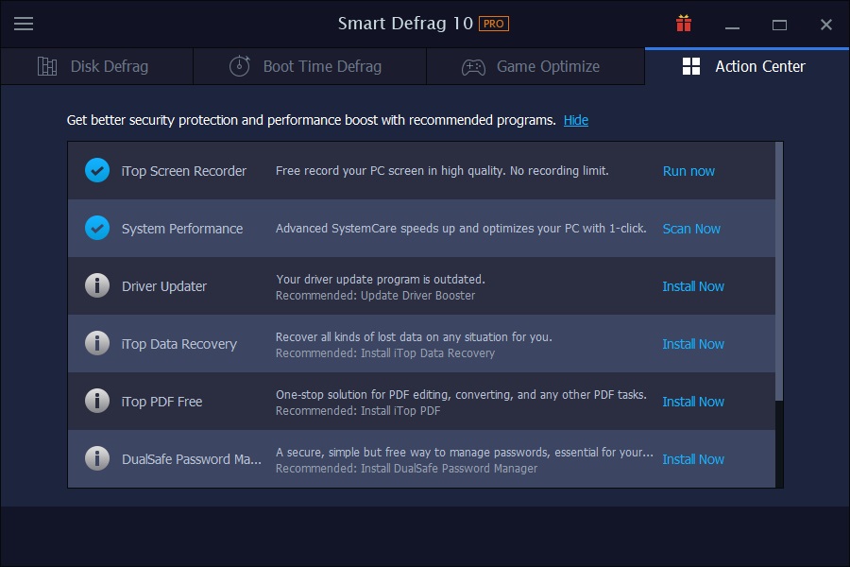Image resolution: width=850 pixels, height=567 pixels.
Task: Click the PRO badge next to title
Action: 493,24
